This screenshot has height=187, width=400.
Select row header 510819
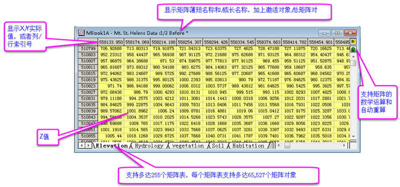(x=88, y=80)
